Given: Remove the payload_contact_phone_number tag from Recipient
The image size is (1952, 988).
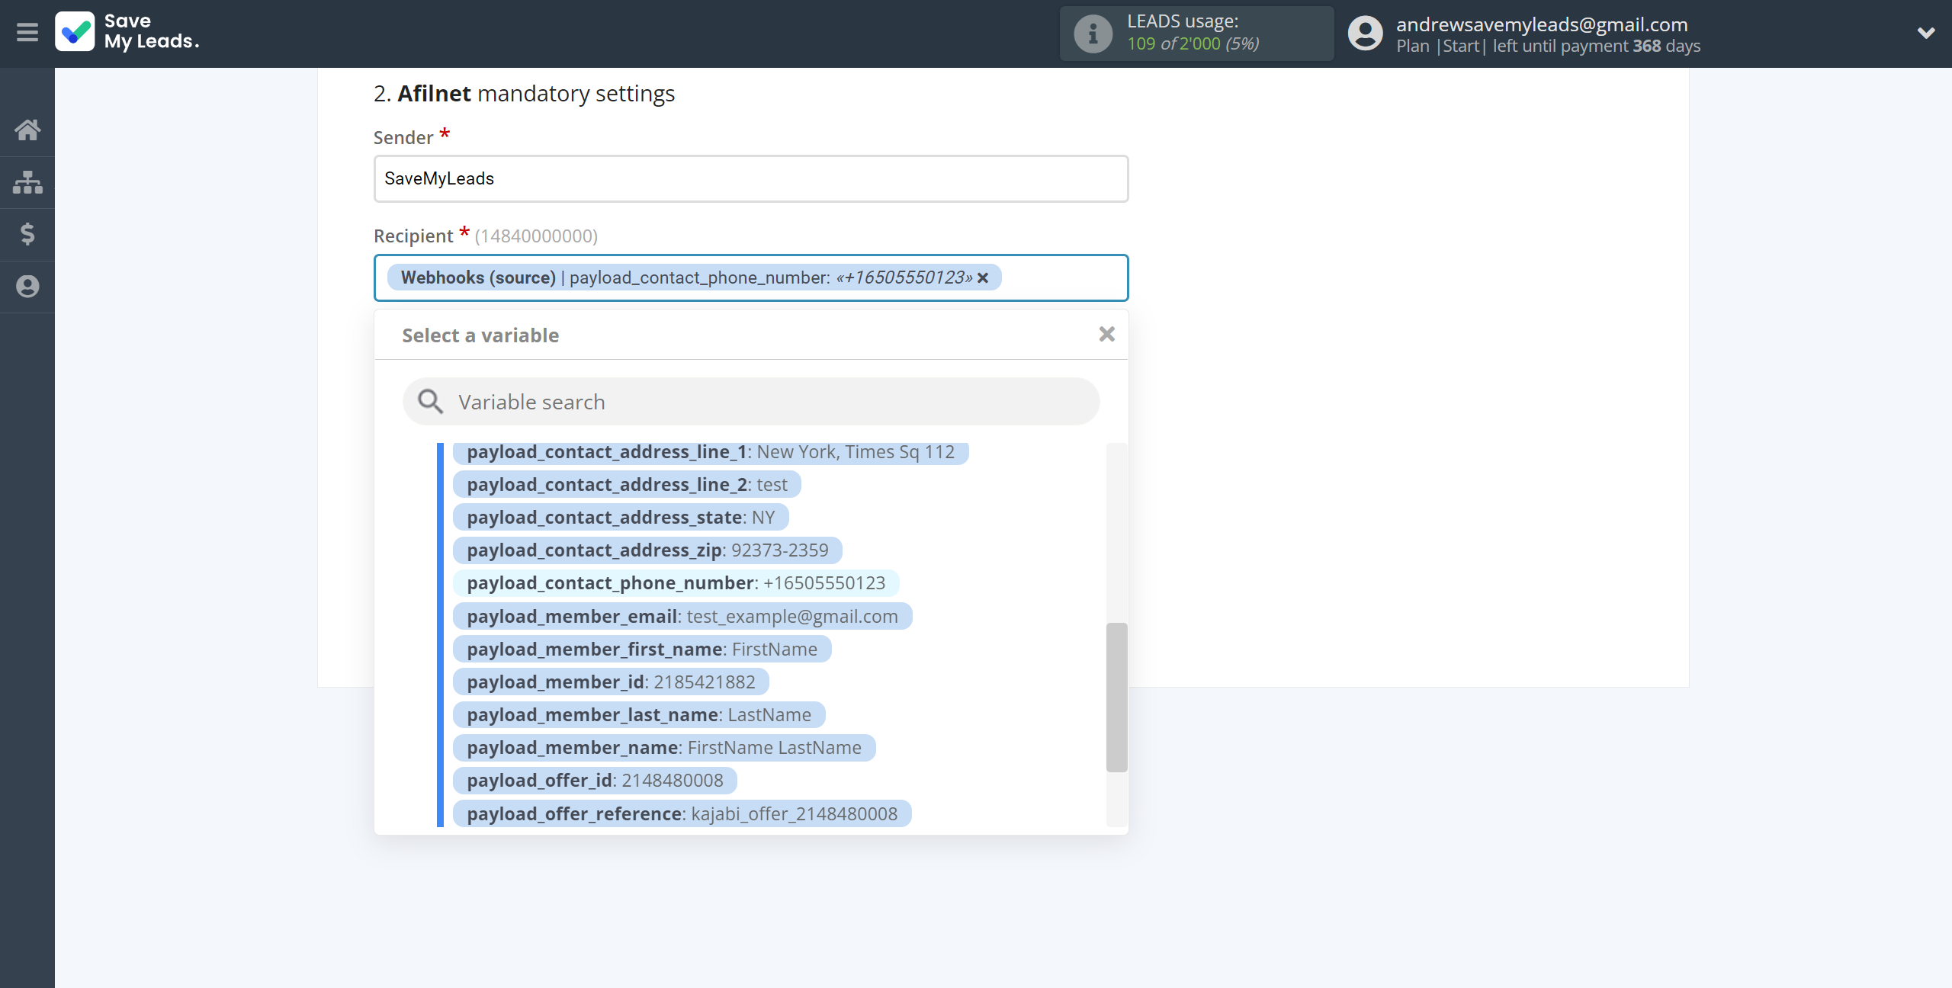Looking at the screenshot, I should pos(983,277).
